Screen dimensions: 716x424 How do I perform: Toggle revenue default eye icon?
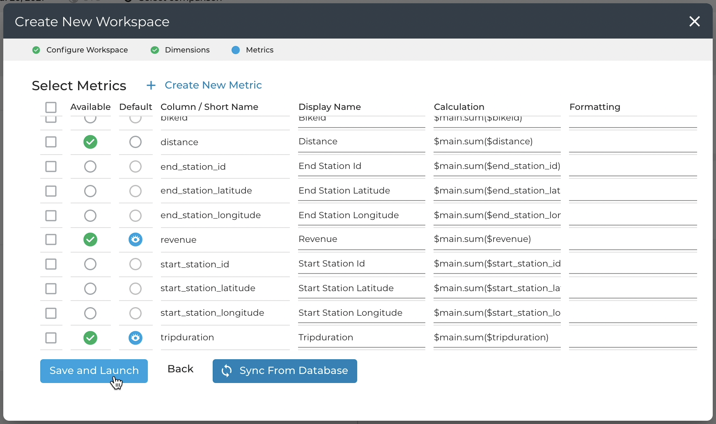(135, 239)
